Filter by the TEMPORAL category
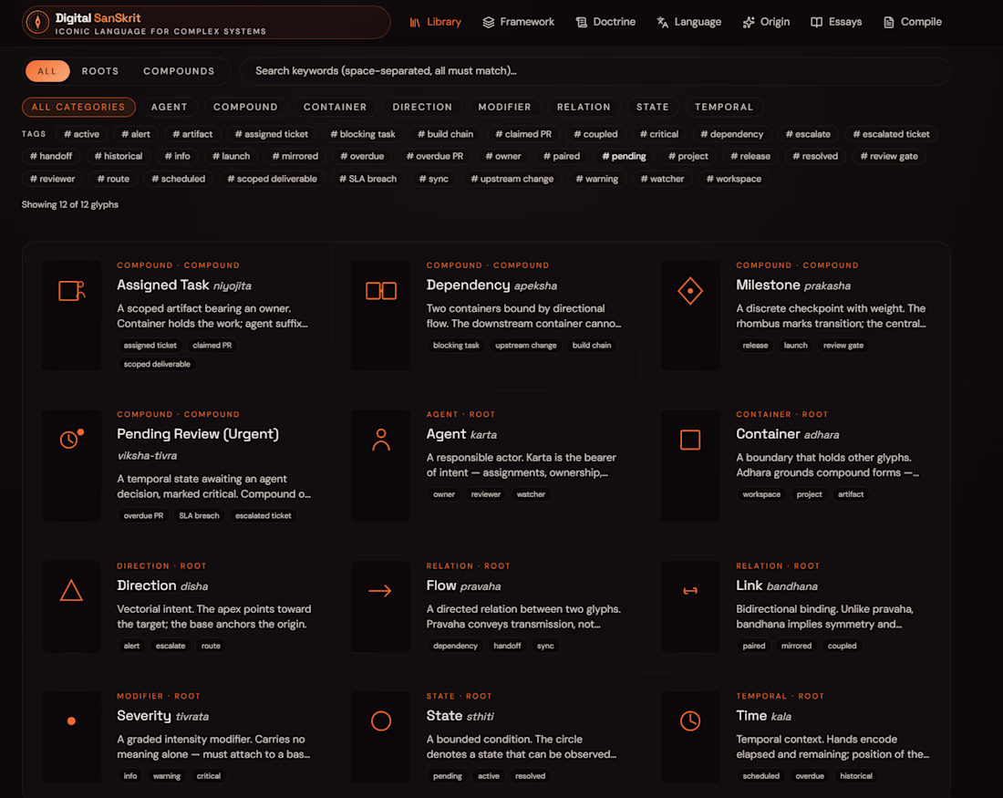The height and width of the screenshot is (798, 1003). [x=724, y=107]
